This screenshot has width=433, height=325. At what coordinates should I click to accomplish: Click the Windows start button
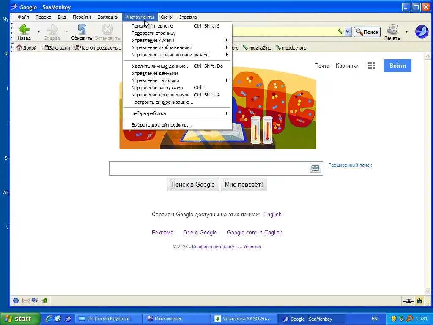click(x=19, y=319)
